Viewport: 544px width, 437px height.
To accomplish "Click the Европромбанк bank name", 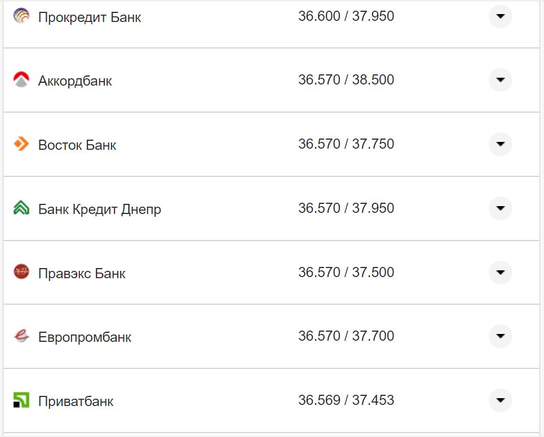I will [x=85, y=337].
